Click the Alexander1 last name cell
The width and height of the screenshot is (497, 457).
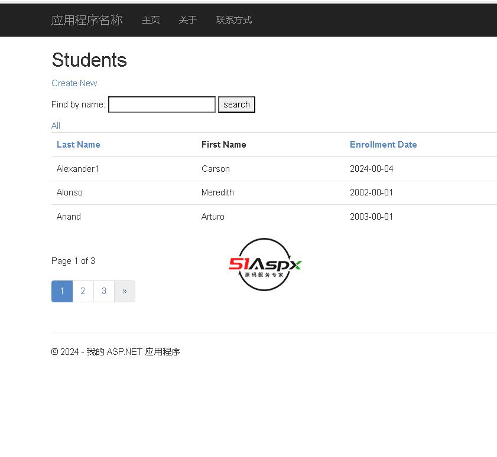pos(77,169)
